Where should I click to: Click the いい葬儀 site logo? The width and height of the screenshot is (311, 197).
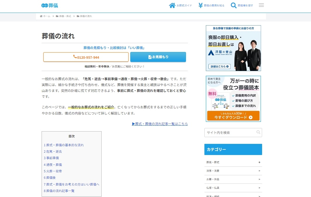(50, 5)
